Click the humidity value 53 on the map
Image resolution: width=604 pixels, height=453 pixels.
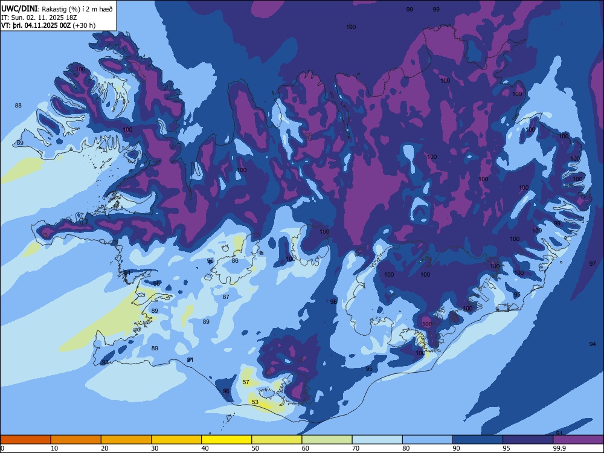(255, 402)
